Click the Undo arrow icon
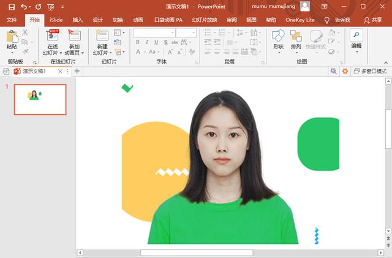This screenshot has width=392, height=258. 24,7
